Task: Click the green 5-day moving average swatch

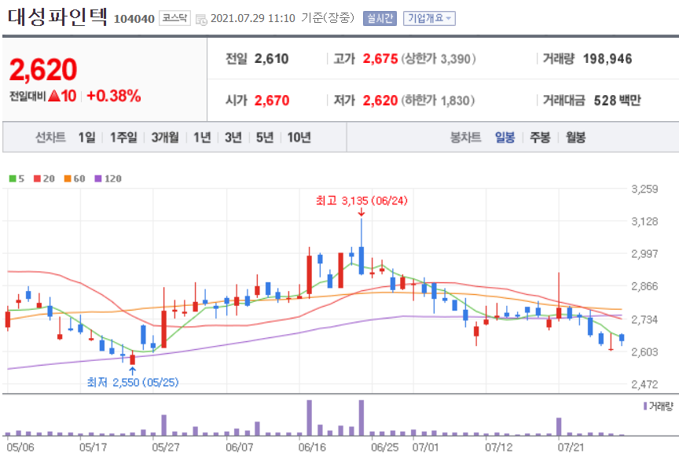Action: pyautogui.click(x=13, y=178)
